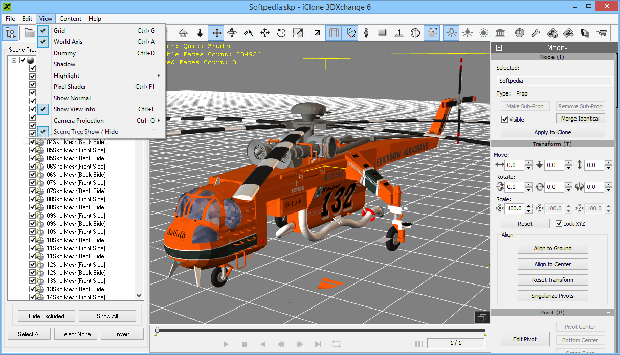Select the Move tool with four arrows

click(216, 33)
